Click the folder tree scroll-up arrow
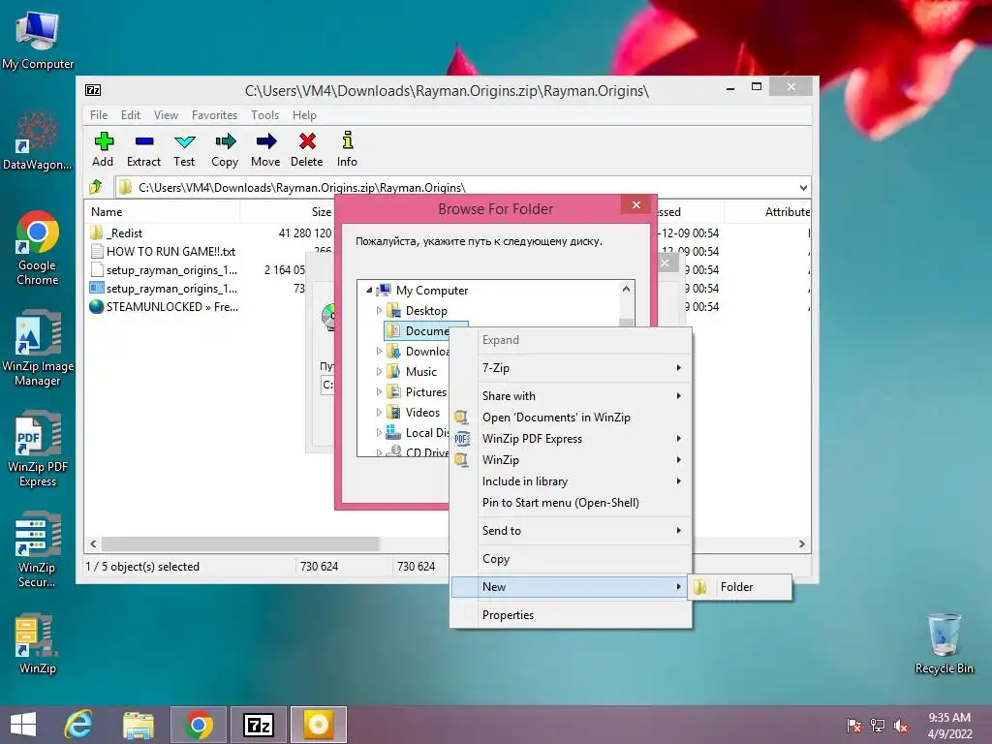 point(627,289)
